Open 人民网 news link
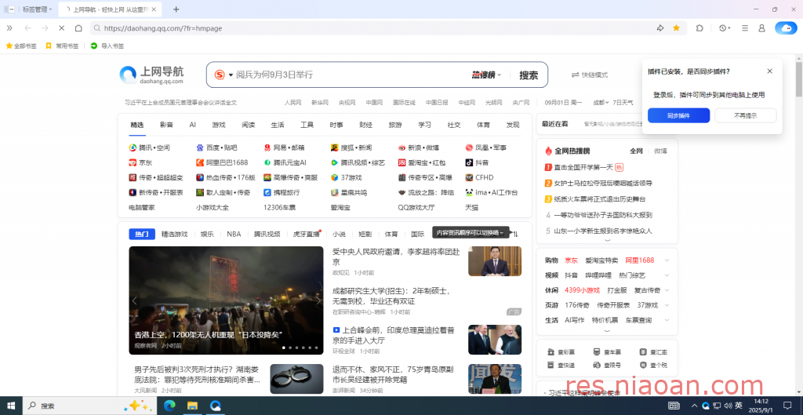Image resolution: width=803 pixels, height=415 pixels. pyautogui.click(x=293, y=103)
